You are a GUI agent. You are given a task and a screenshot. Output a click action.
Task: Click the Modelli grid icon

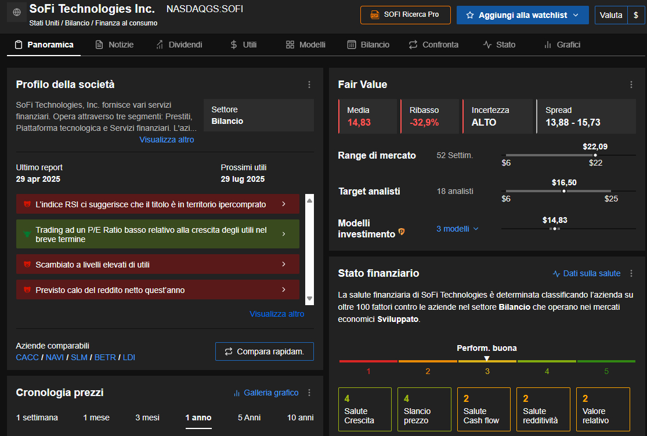(x=290, y=45)
